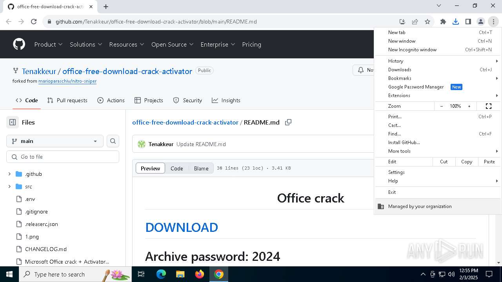Screen dimensions: 502x282
Task: Expand the Solutions navigation dropdown
Action: [x=86, y=44]
